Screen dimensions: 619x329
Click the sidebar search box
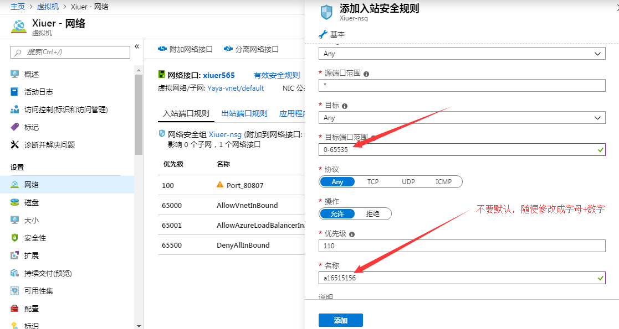pos(70,52)
